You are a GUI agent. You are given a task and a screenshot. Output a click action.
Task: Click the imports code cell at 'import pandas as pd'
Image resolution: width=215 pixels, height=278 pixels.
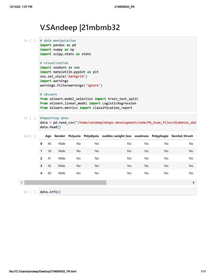58,45
